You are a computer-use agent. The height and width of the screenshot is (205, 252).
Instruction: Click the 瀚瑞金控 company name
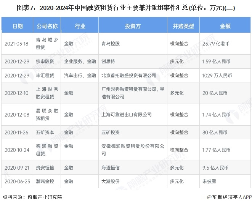[x=45, y=181]
